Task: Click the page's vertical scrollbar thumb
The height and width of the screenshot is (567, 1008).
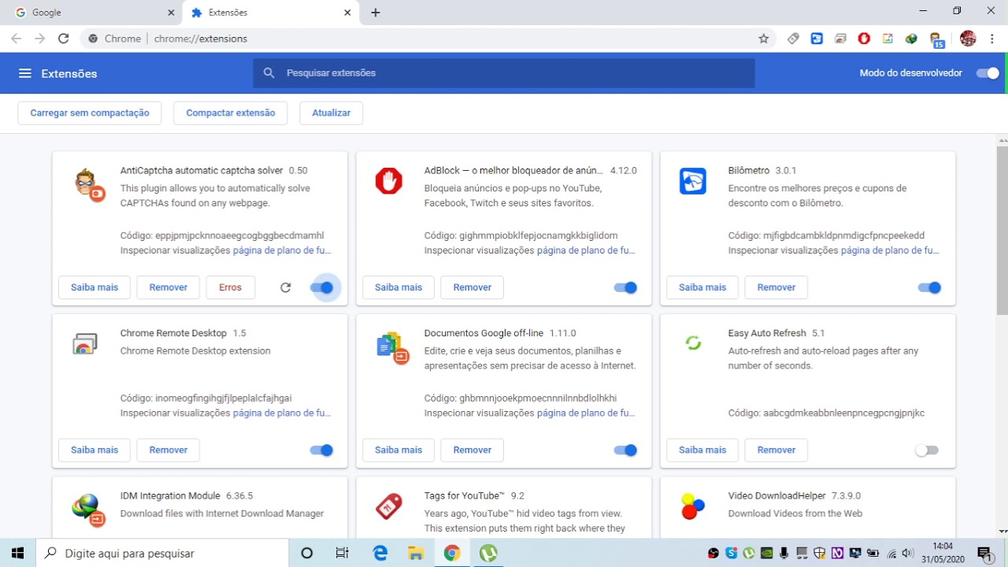Action: tap(1002, 230)
